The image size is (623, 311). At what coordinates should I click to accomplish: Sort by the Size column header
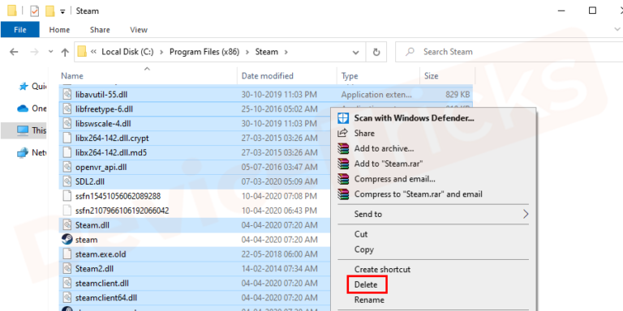click(x=431, y=76)
